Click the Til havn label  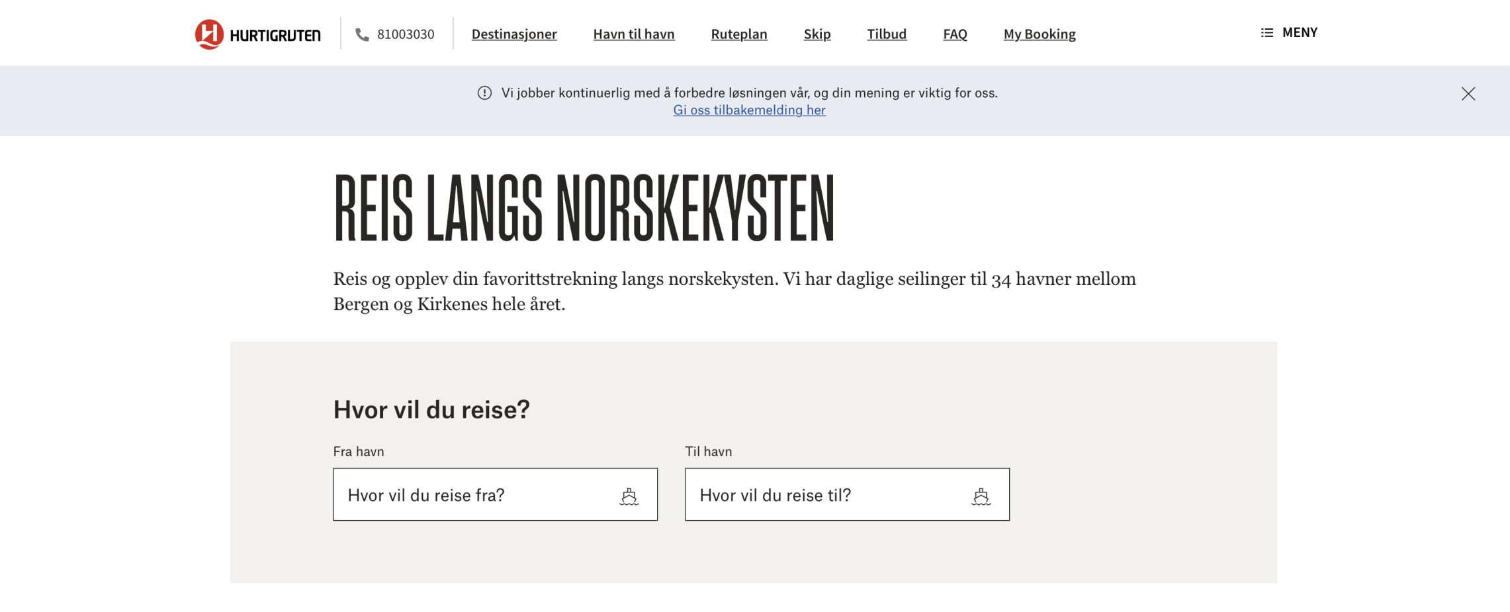point(708,451)
